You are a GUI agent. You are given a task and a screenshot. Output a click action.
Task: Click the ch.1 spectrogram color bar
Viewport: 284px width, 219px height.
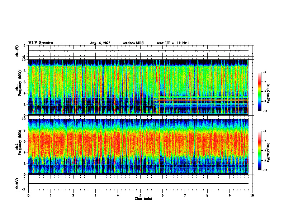[259, 92]
